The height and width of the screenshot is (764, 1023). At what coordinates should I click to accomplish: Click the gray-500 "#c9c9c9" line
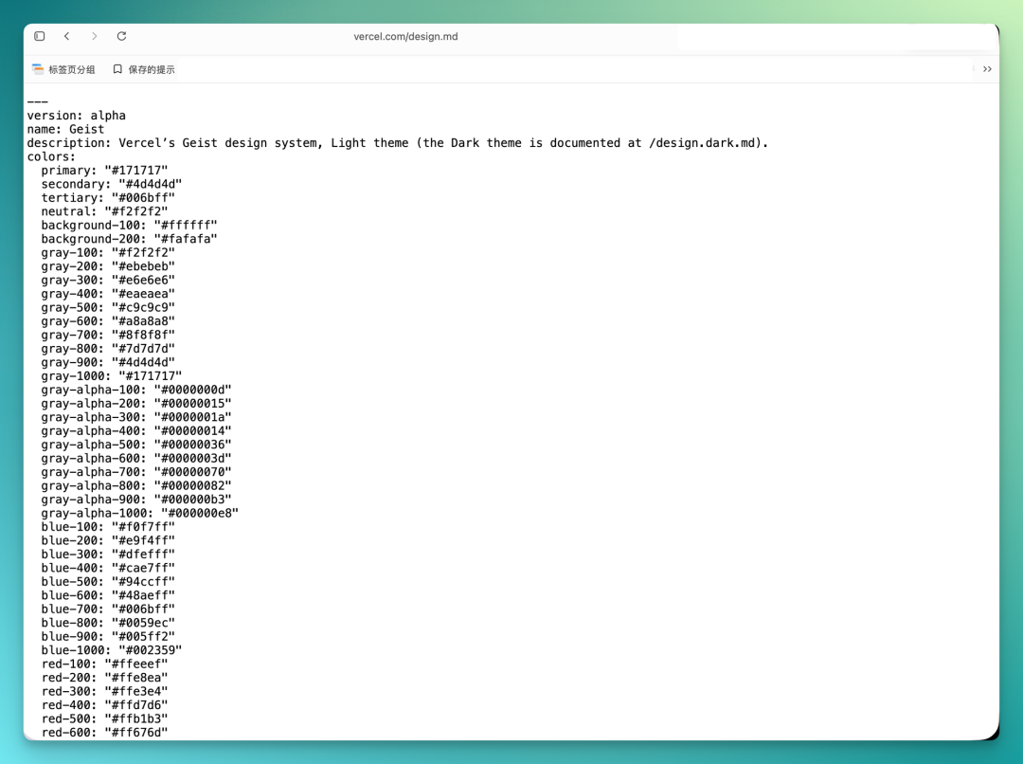pyautogui.click(x=108, y=307)
